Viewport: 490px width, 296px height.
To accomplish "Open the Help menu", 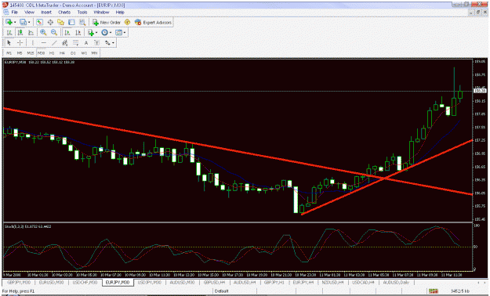I will tap(120, 13).
